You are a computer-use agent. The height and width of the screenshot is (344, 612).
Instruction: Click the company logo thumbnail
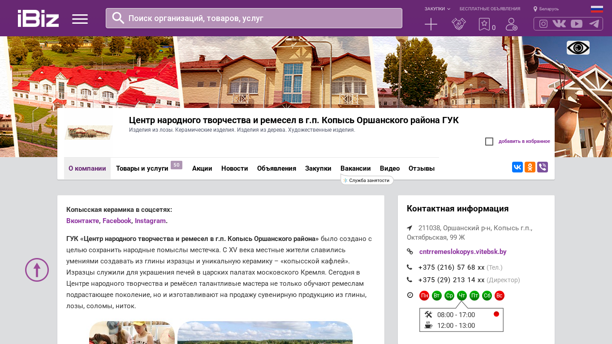click(89, 133)
